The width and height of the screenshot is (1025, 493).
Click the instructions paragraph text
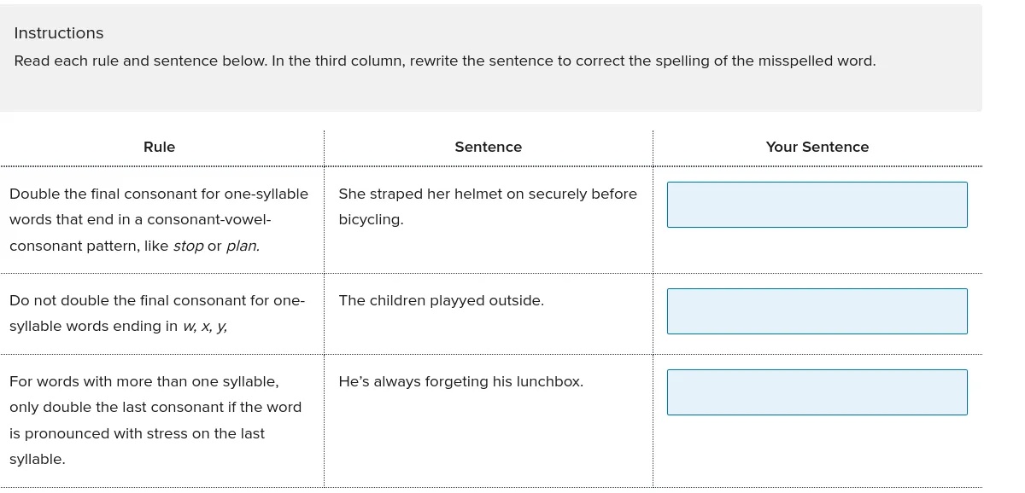pos(444,61)
